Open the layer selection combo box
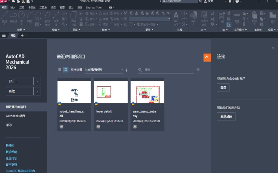The image size is (278, 173). (x=149, y=19)
